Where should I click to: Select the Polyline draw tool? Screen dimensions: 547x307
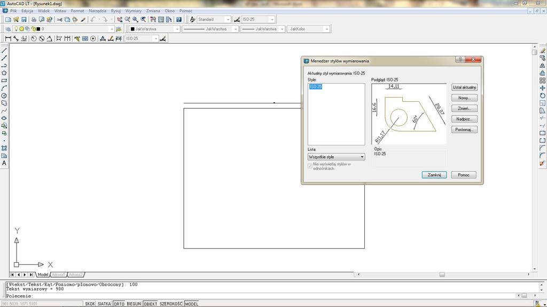point(4,66)
